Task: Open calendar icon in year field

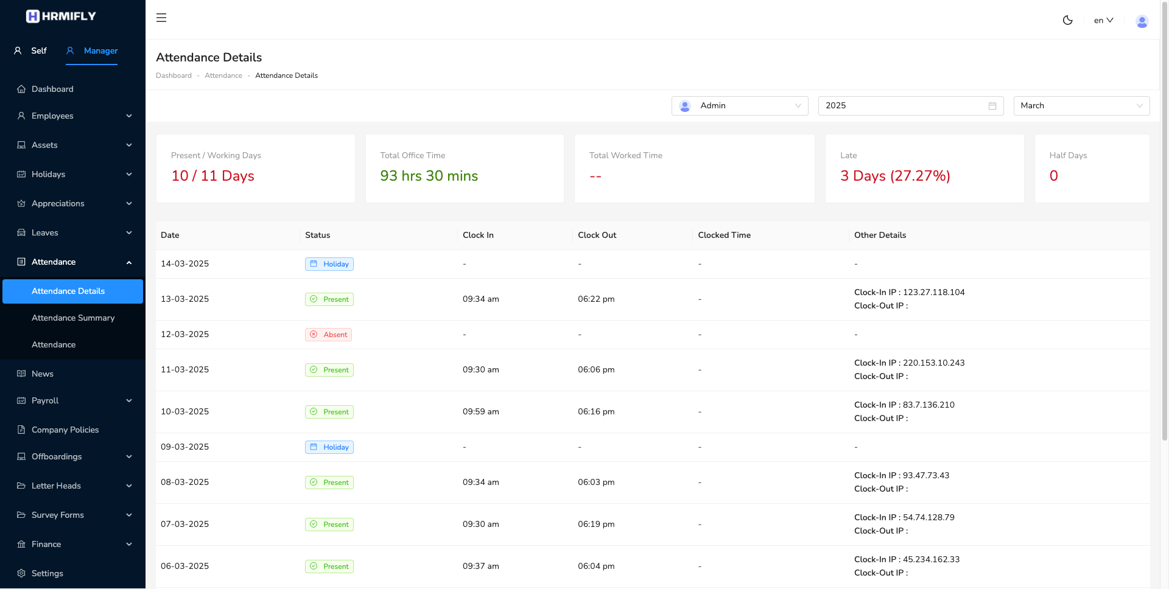Action: click(x=992, y=106)
